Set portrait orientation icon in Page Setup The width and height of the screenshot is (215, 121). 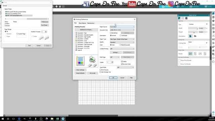tap(190, 36)
